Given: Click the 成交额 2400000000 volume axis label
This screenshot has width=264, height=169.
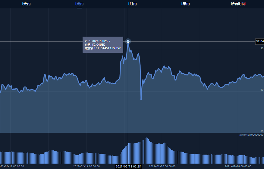Looking at the screenshot, I should pyautogui.click(x=251, y=135).
